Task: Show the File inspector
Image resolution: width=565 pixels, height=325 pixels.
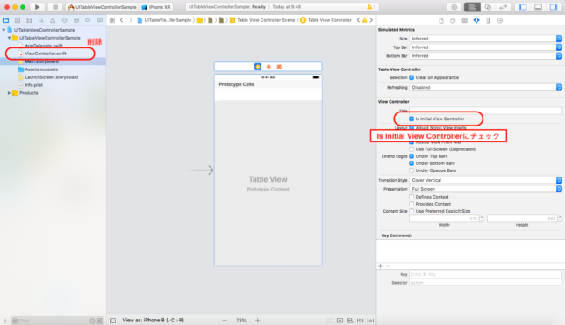Action: pos(441,20)
